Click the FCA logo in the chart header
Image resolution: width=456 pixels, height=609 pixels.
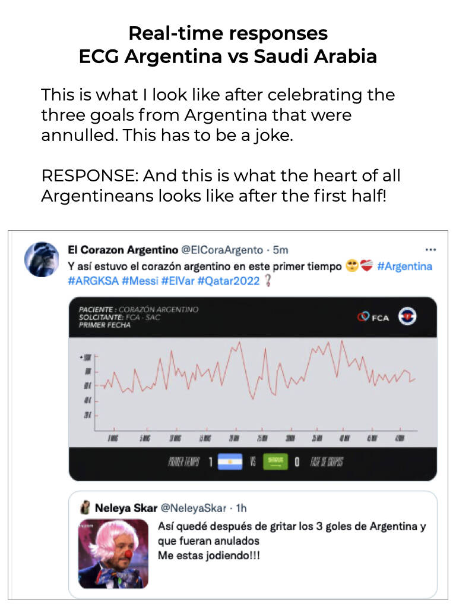pyautogui.click(x=373, y=317)
